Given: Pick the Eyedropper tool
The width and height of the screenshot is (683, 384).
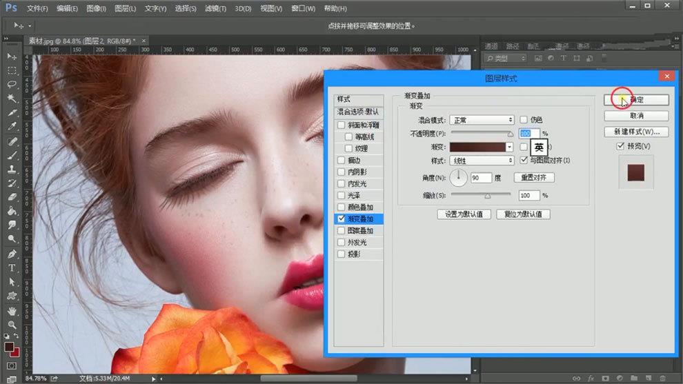Looking at the screenshot, I should tap(12, 127).
